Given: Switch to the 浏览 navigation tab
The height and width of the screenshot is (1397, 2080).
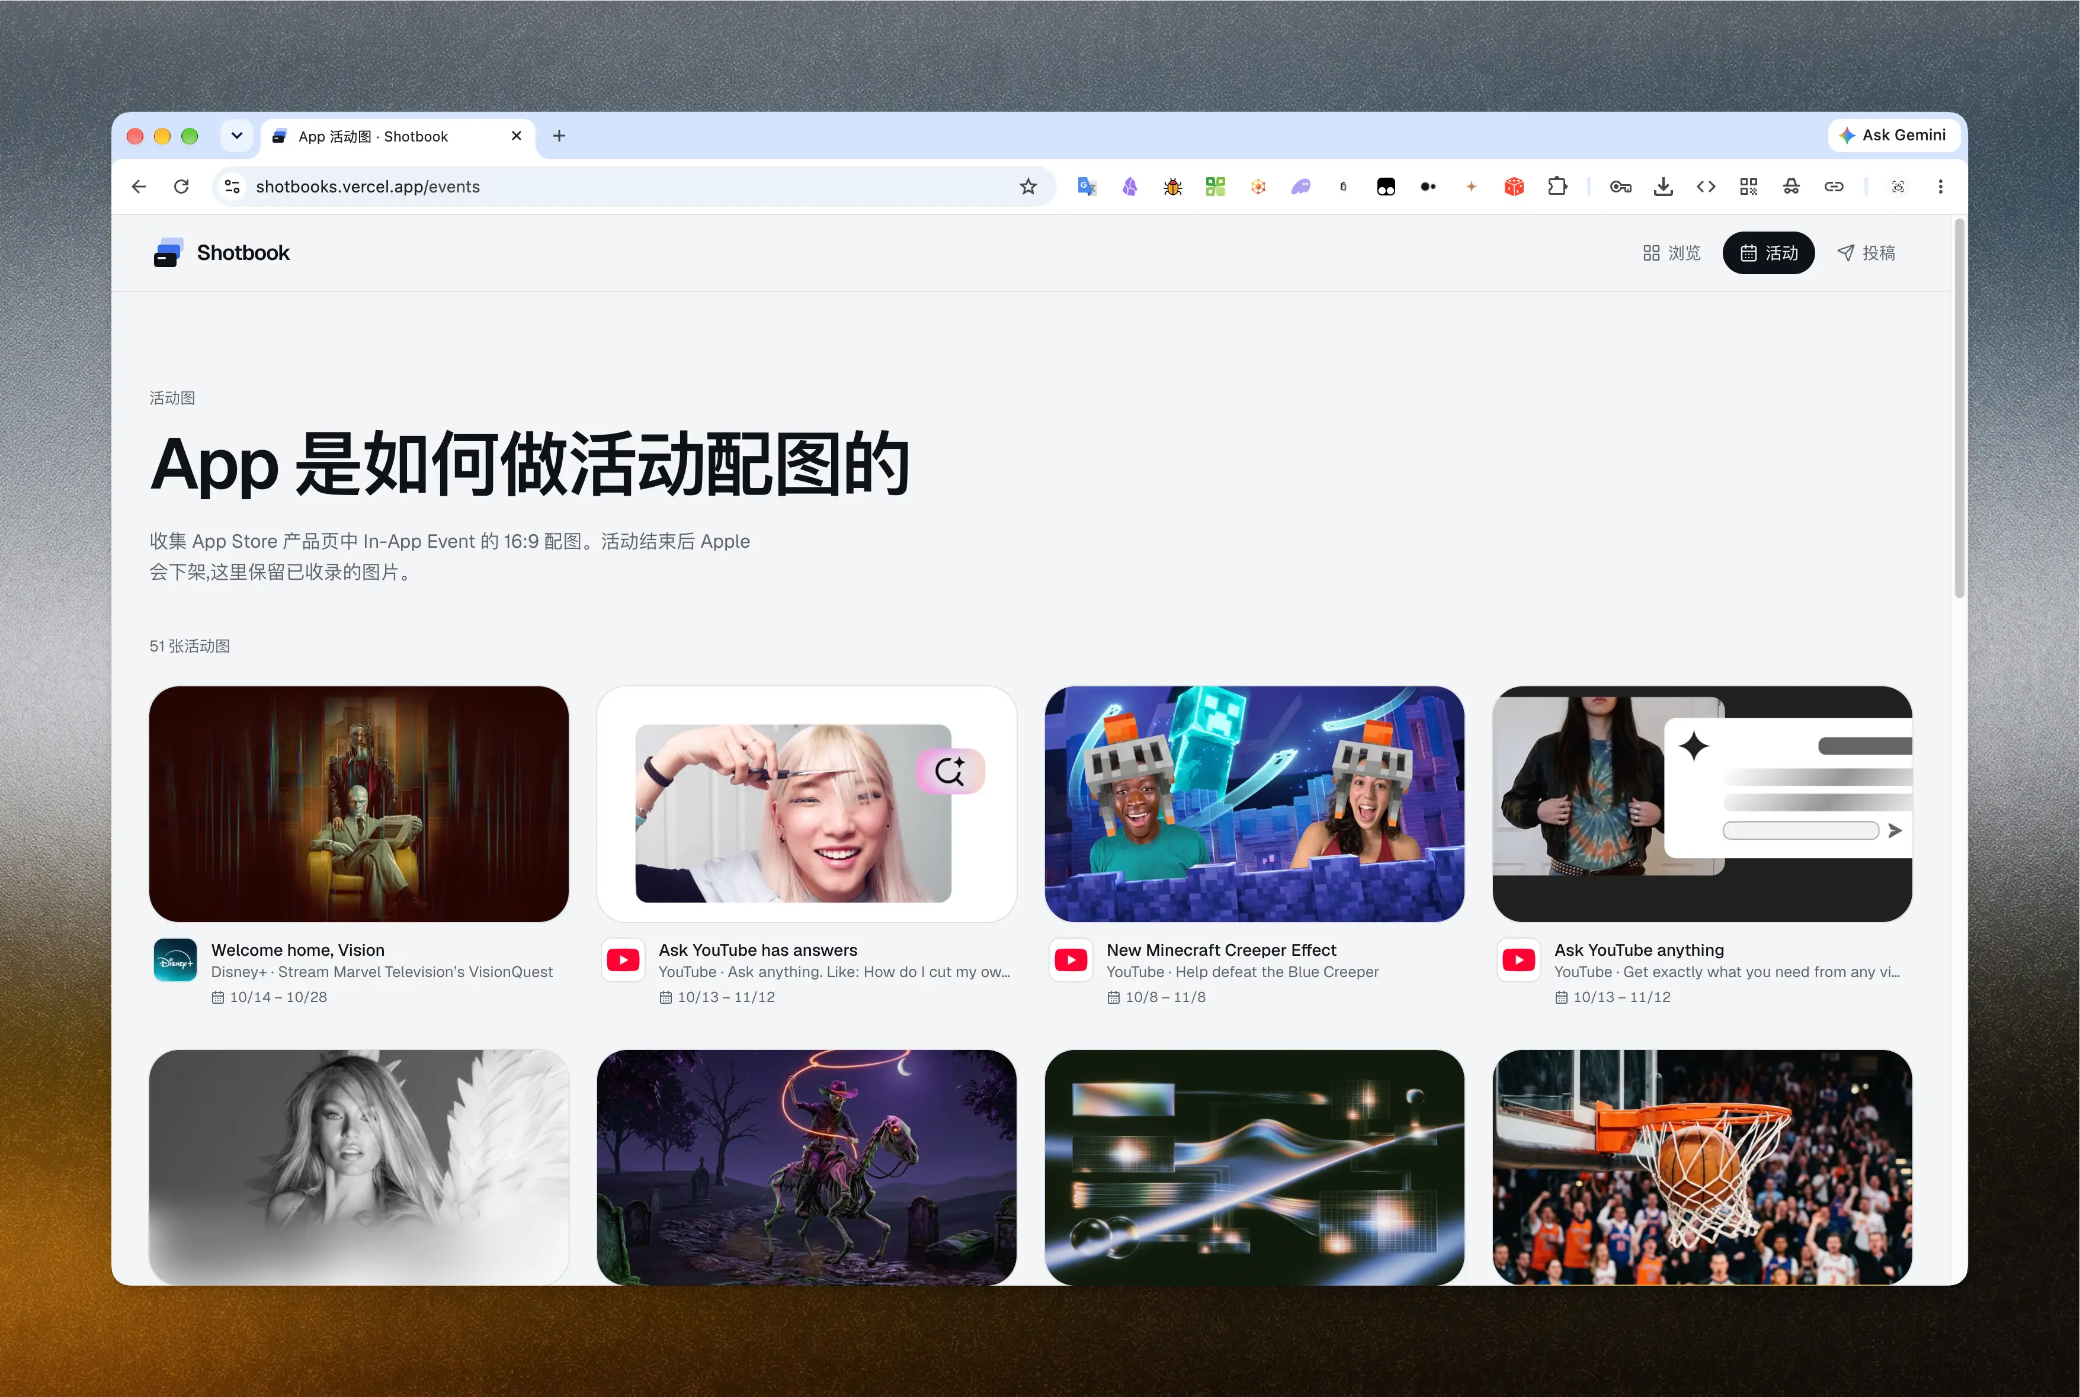Looking at the screenshot, I should click(x=1672, y=253).
